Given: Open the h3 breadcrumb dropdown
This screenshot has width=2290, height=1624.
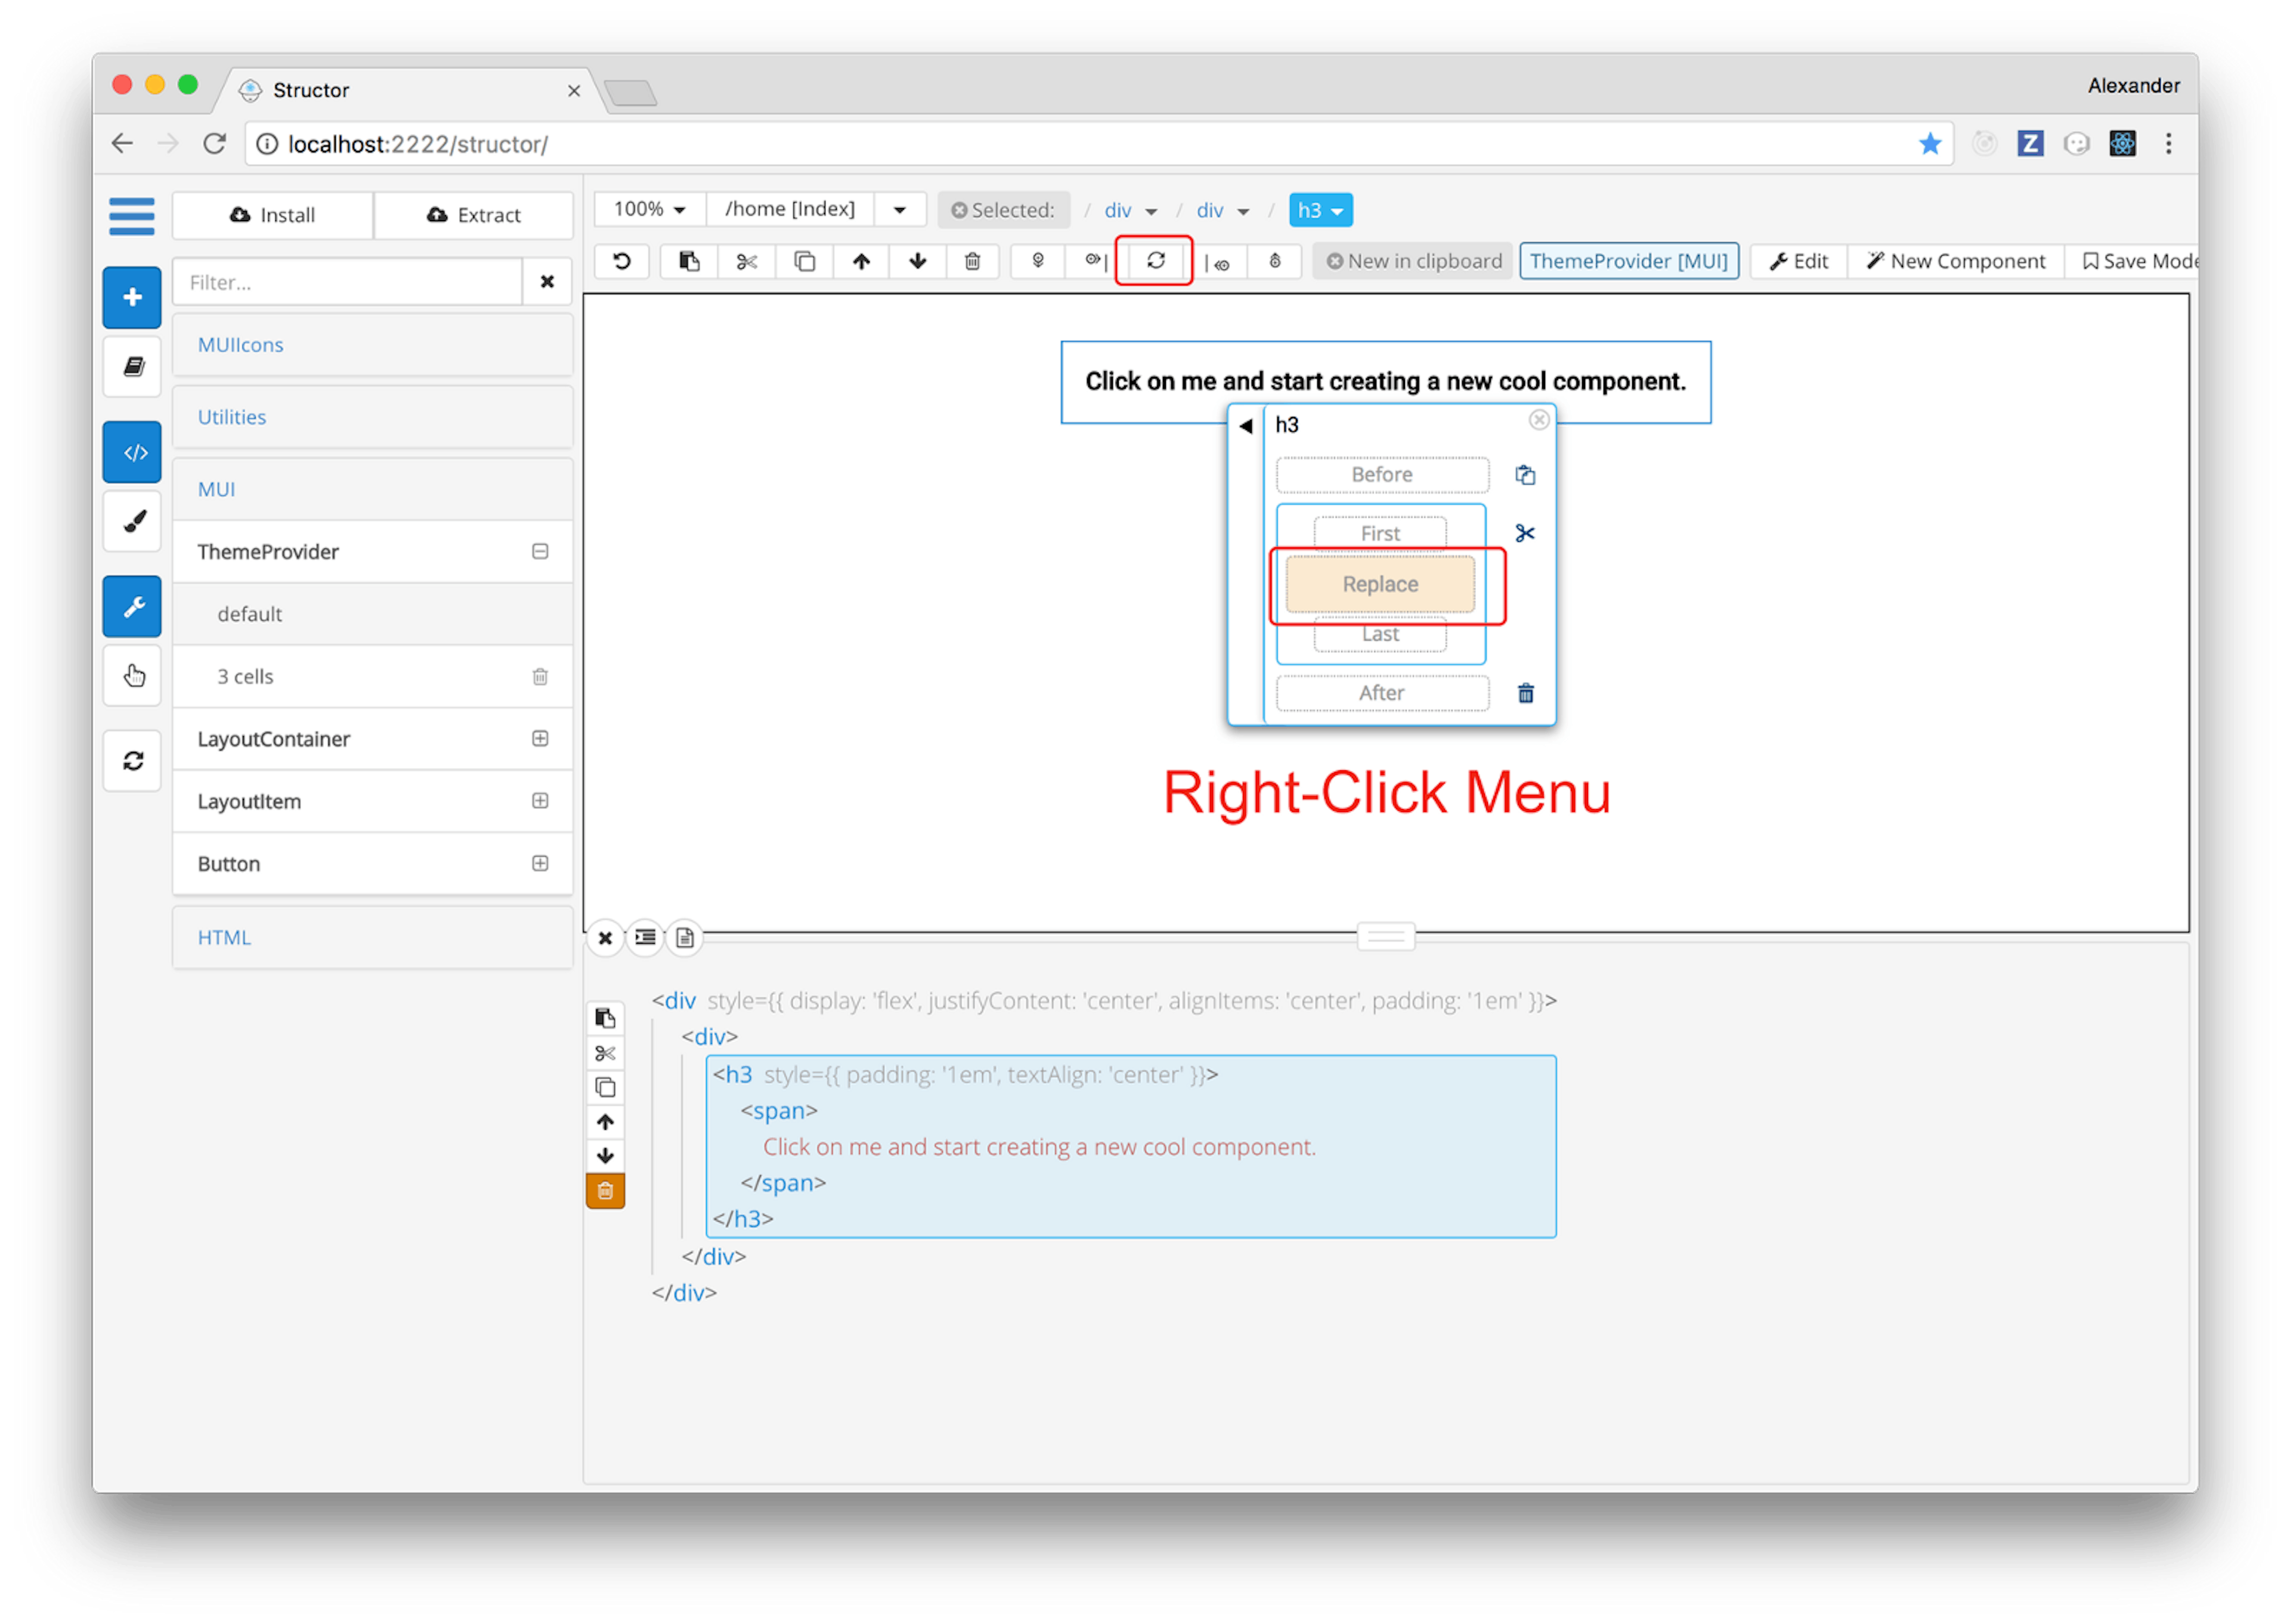Looking at the screenshot, I should click(x=1320, y=210).
